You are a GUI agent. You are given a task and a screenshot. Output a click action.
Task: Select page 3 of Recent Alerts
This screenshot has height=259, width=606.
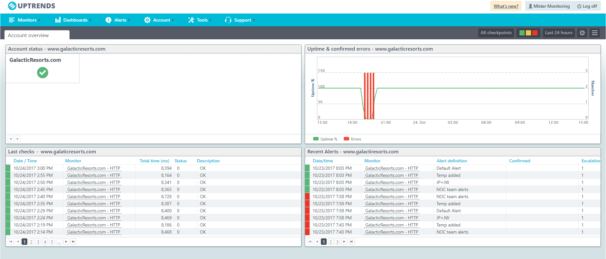[x=337, y=242]
